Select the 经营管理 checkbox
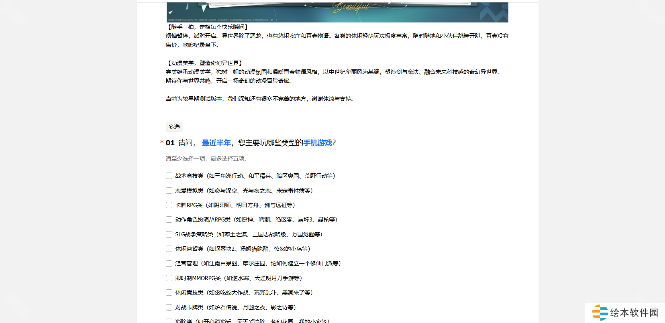665x323 pixels. (x=169, y=264)
